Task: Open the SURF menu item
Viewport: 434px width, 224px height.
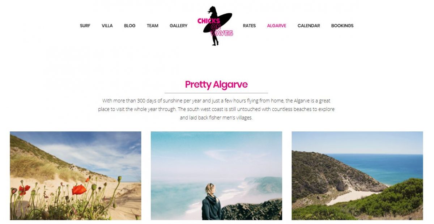Action: [x=85, y=26]
